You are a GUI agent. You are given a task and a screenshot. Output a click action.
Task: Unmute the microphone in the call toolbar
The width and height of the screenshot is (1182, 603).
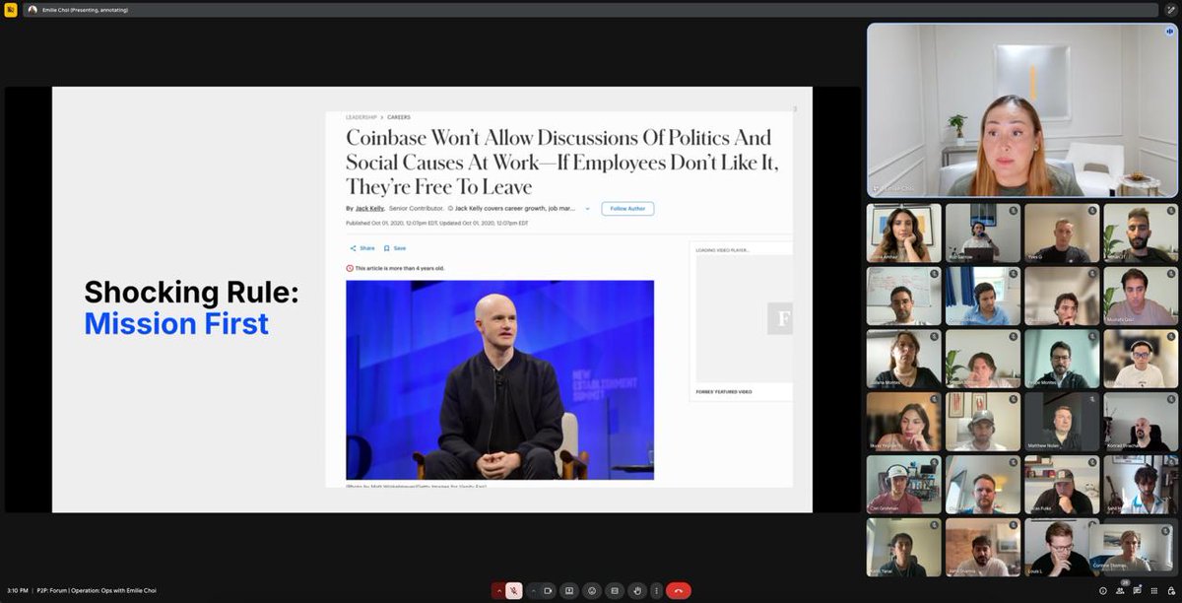(514, 591)
